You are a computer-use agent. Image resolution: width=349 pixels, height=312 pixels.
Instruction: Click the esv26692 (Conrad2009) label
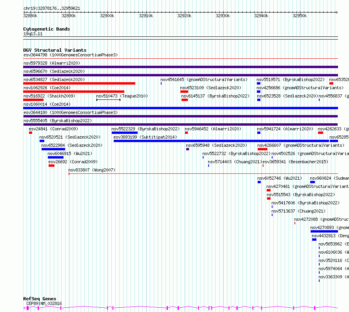click(x=73, y=162)
